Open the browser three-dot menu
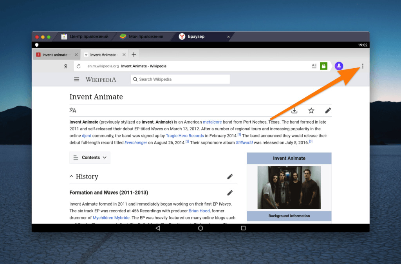The height and width of the screenshot is (264, 401). click(x=362, y=66)
